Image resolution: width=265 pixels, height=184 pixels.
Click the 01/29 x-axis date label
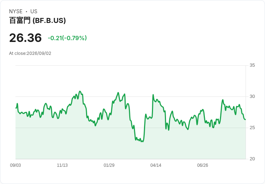[x=109, y=165]
